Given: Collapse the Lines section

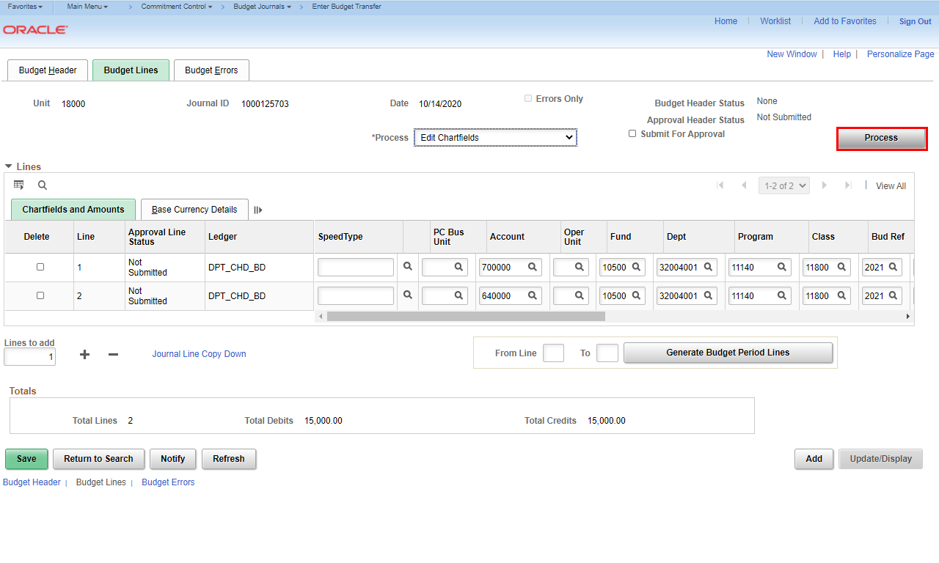Looking at the screenshot, I should [x=9, y=166].
